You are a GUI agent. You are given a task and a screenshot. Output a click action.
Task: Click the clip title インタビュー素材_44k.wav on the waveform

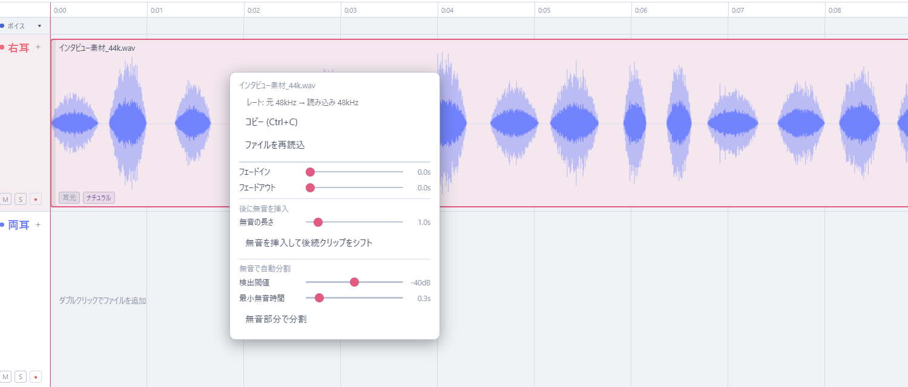point(97,48)
